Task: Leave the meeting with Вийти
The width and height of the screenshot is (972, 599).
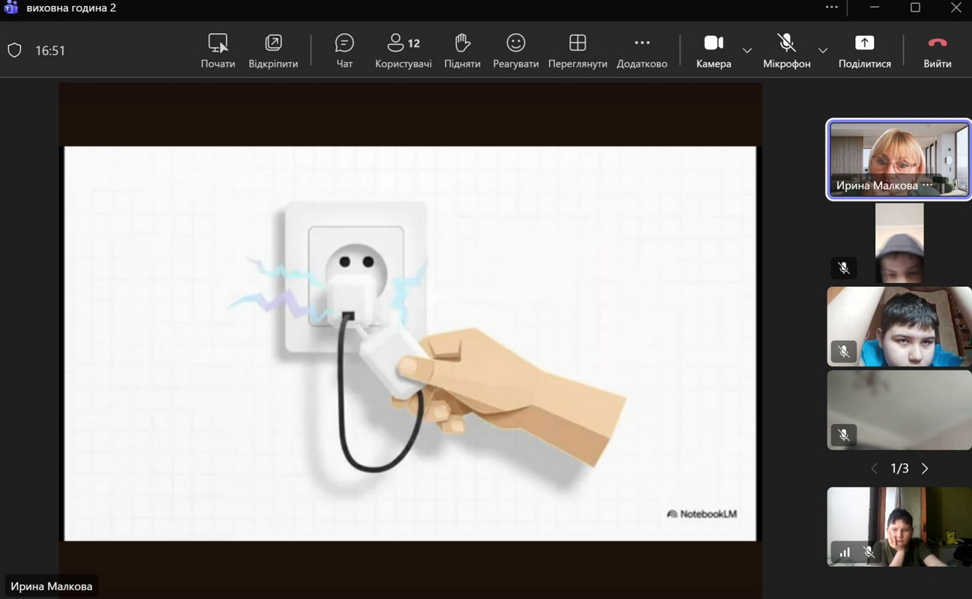Action: (x=937, y=50)
